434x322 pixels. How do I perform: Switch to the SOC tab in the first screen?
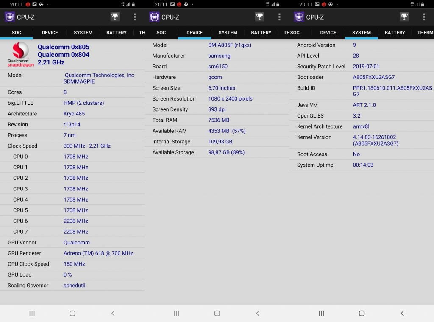(17, 32)
